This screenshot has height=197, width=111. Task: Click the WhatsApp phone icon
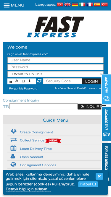click(106, 99)
